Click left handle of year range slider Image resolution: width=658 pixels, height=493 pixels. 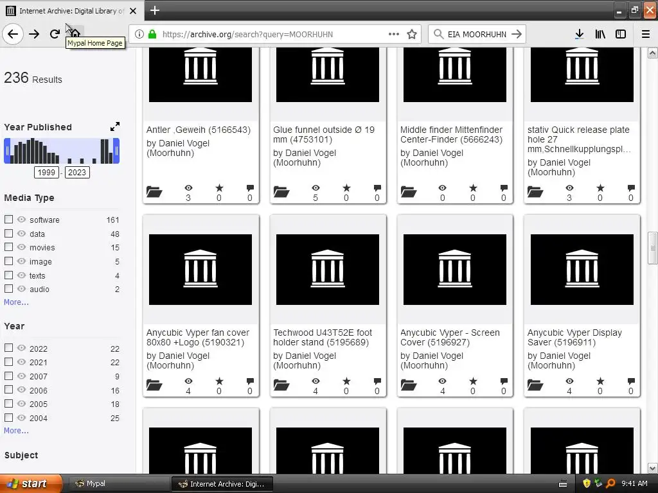tap(7, 151)
